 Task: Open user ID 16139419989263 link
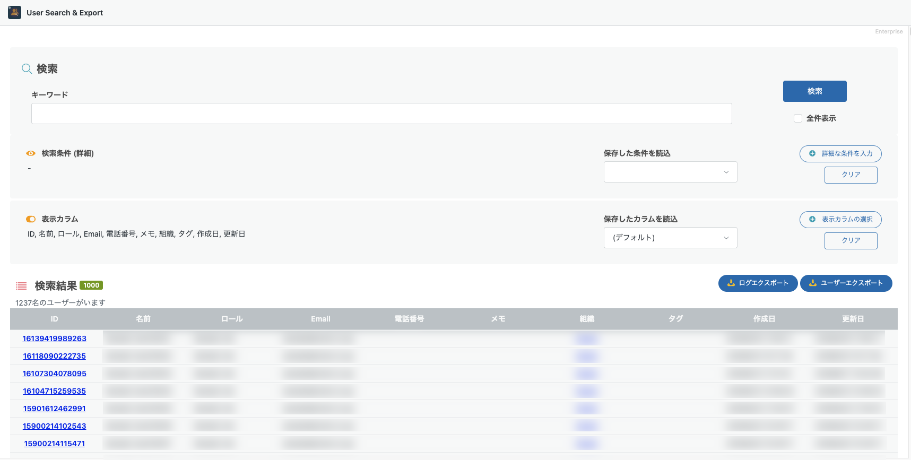[54, 339]
